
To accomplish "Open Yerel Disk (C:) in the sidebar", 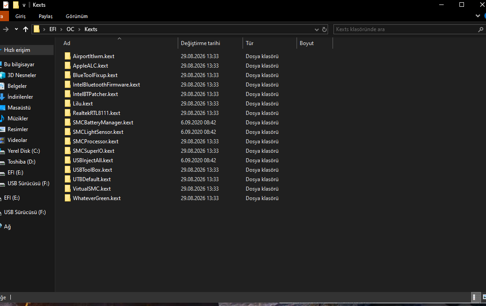I will 23,151.
